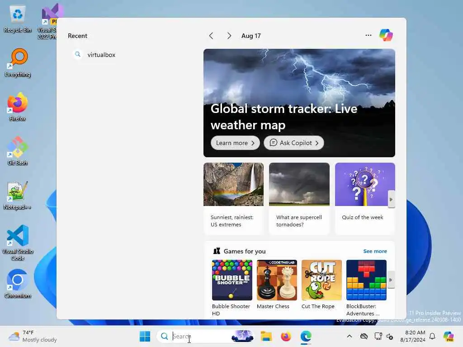Show more games with right arrow

390,280
